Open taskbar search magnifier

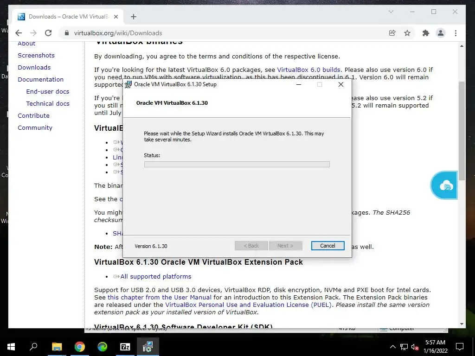pos(33,347)
